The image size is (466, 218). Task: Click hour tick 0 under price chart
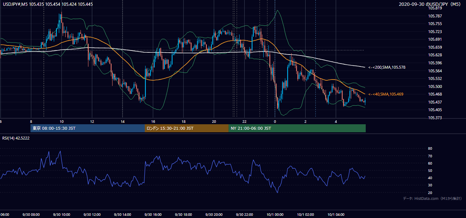pos(275,122)
